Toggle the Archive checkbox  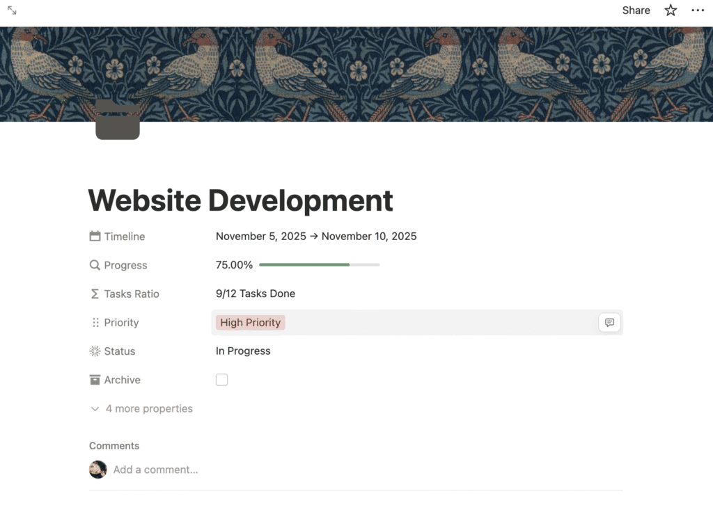[x=221, y=380]
